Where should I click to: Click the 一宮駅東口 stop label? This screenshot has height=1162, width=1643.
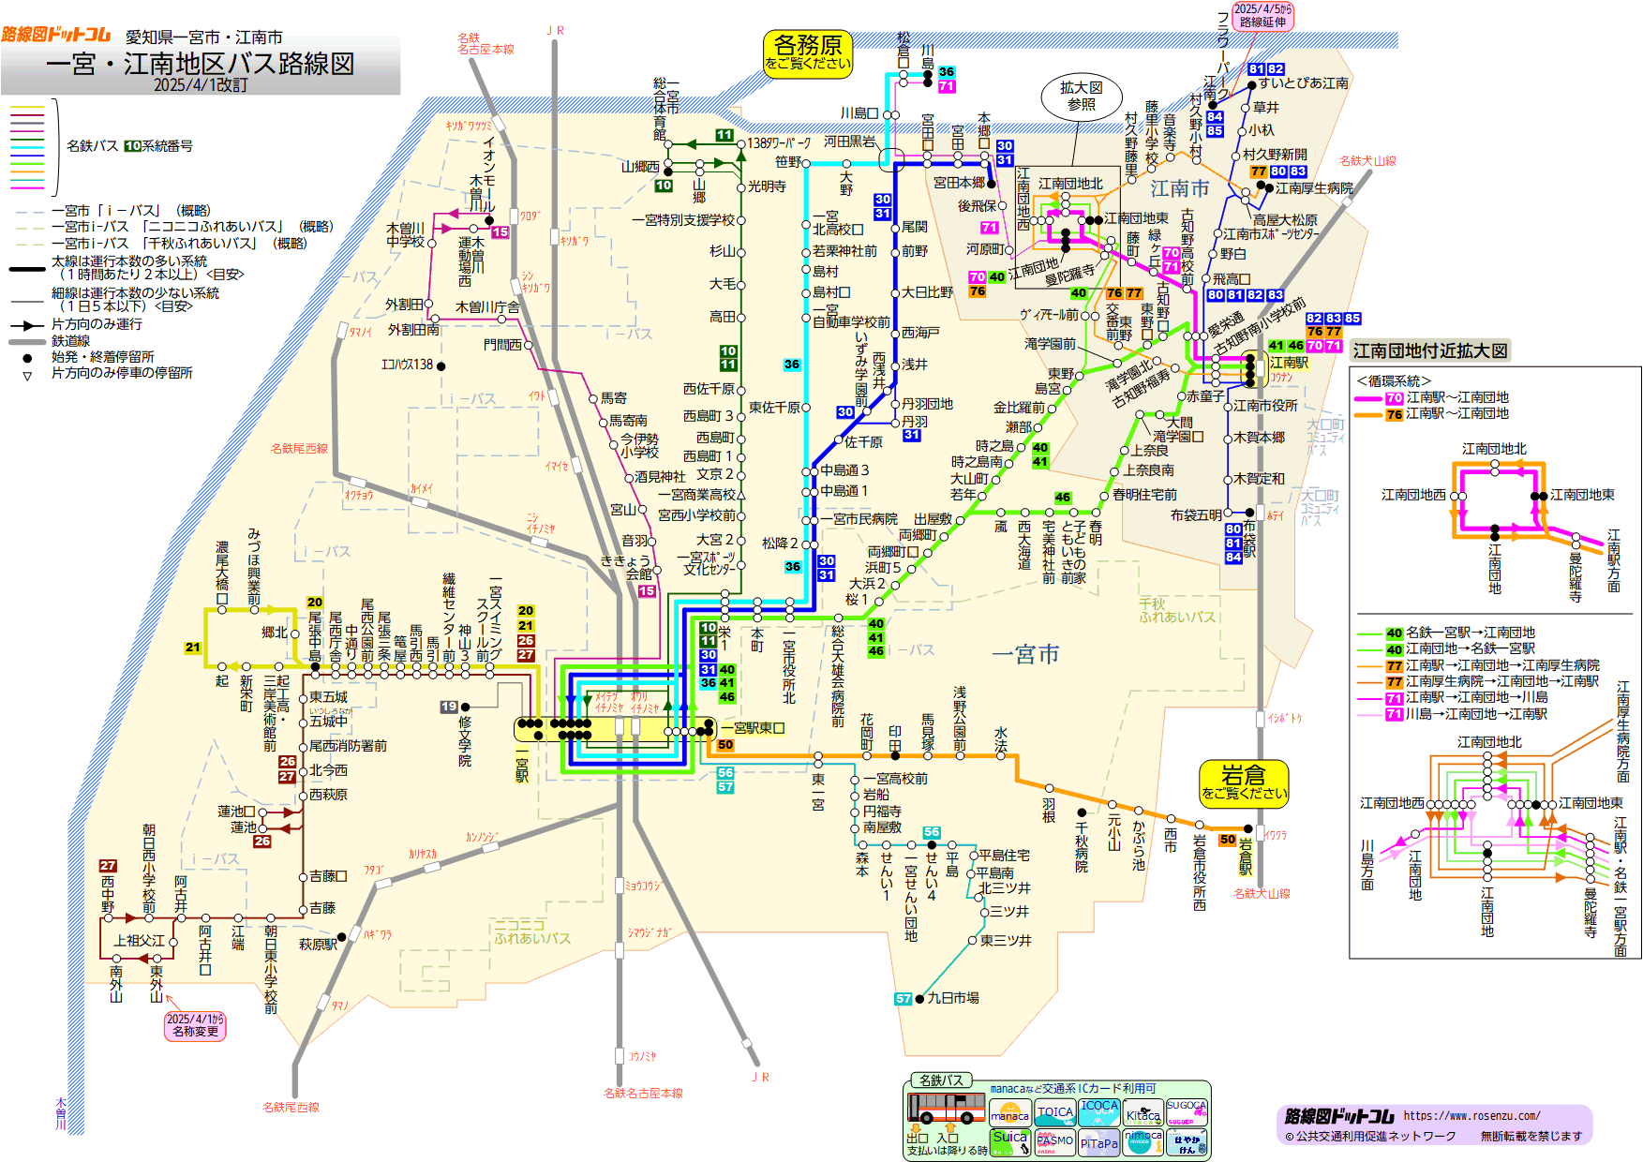pos(753,728)
